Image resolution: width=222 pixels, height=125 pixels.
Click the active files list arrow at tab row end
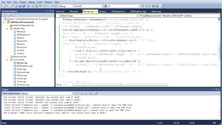[219, 11]
